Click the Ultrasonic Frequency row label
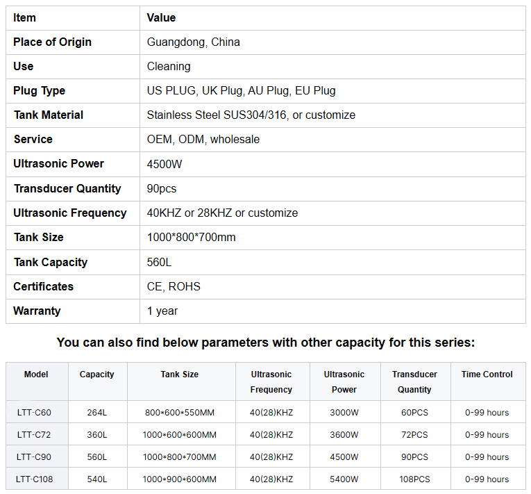This screenshot has height=494, width=531. coord(70,213)
